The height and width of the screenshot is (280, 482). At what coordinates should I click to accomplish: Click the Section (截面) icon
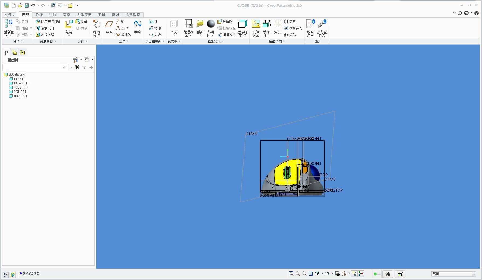click(x=200, y=24)
